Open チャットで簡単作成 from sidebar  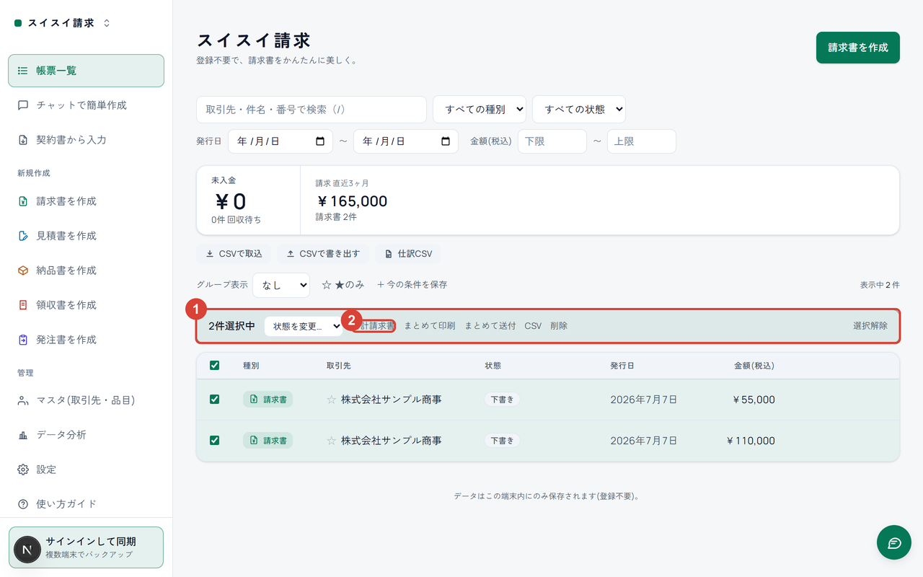click(x=86, y=105)
